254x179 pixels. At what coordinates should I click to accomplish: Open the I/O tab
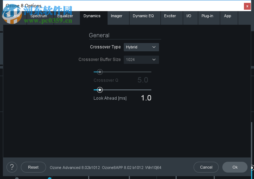(191, 18)
